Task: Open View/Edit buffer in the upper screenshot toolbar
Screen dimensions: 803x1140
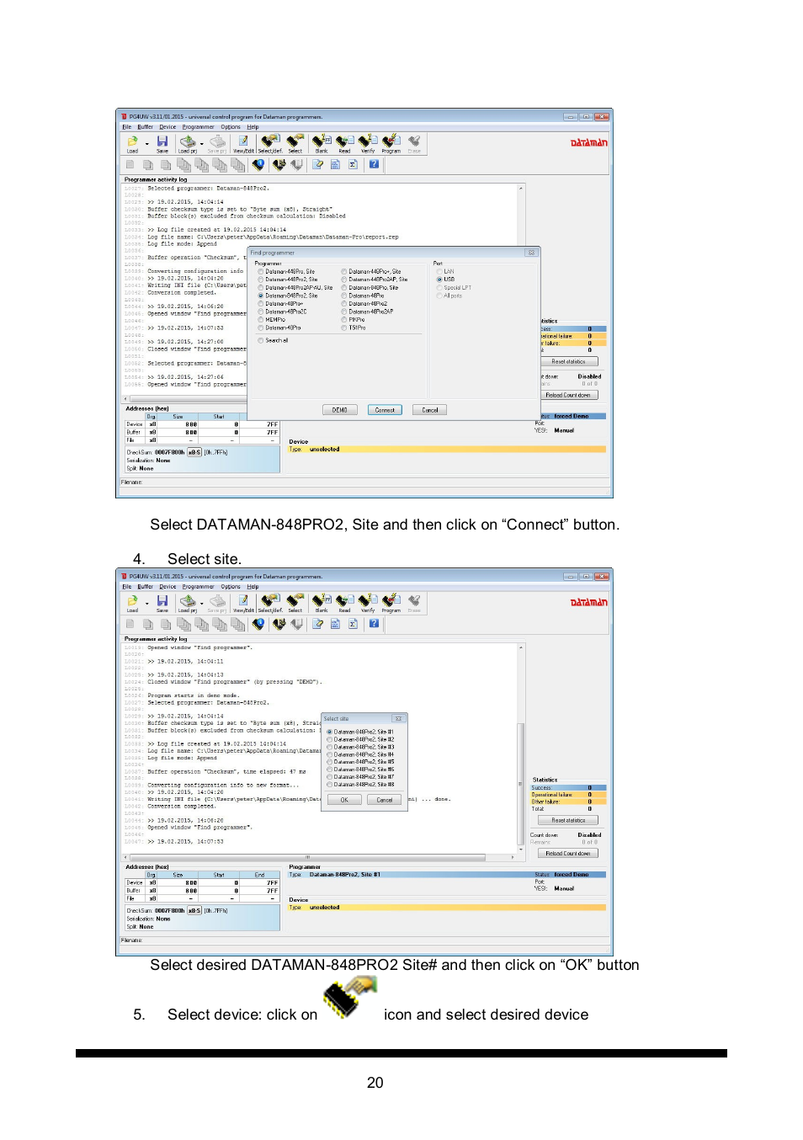Action: click(243, 143)
